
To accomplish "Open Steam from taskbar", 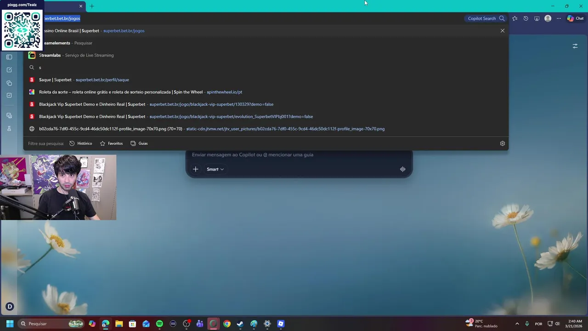I will pyautogui.click(x=240, y=324).
